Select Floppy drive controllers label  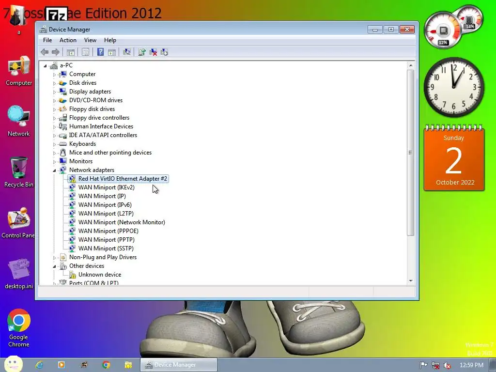pyautogui.click(x=99, y=118)
